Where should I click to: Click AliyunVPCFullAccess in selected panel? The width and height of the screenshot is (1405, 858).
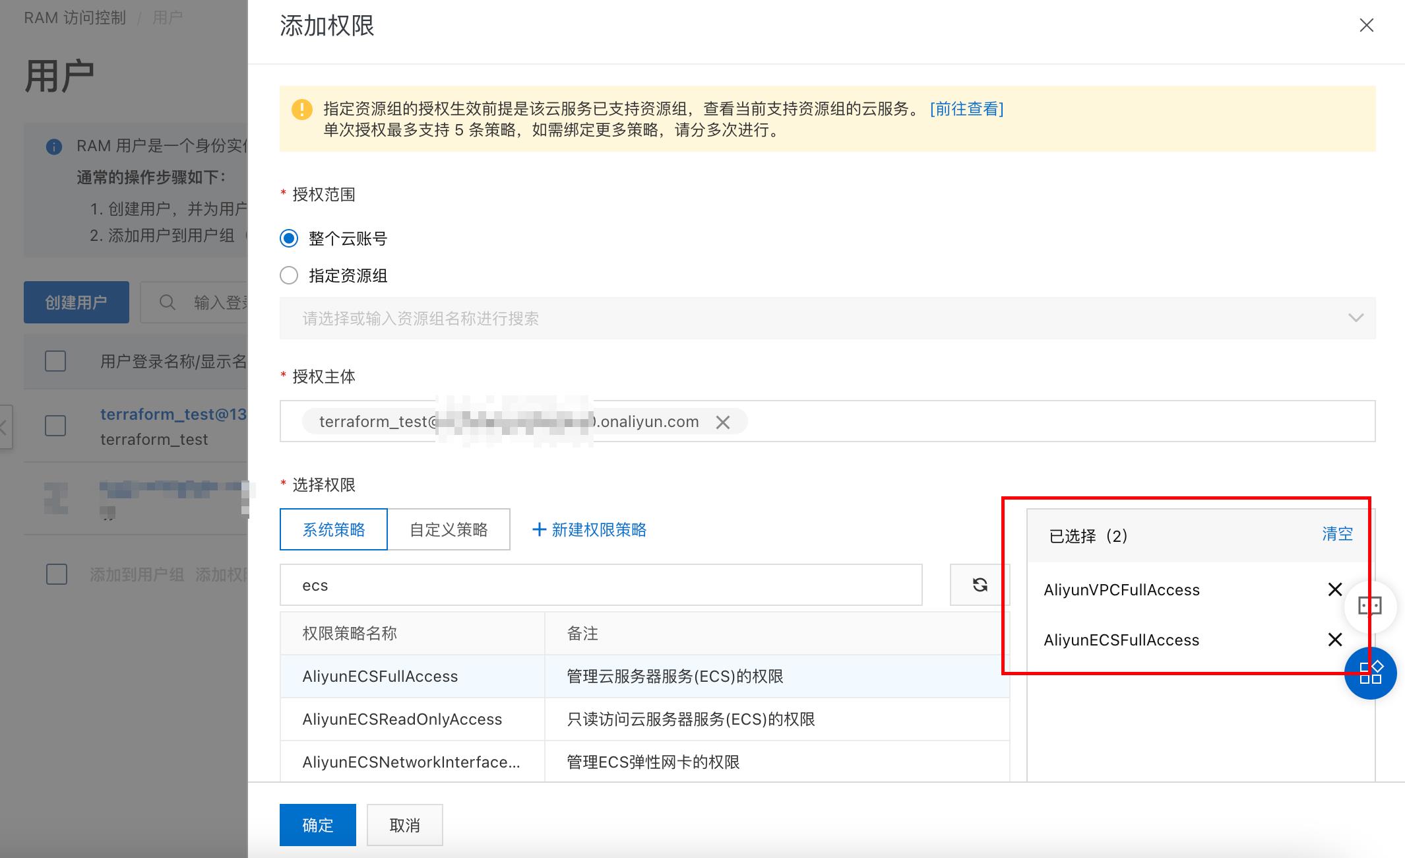(x=1121, y=589)
